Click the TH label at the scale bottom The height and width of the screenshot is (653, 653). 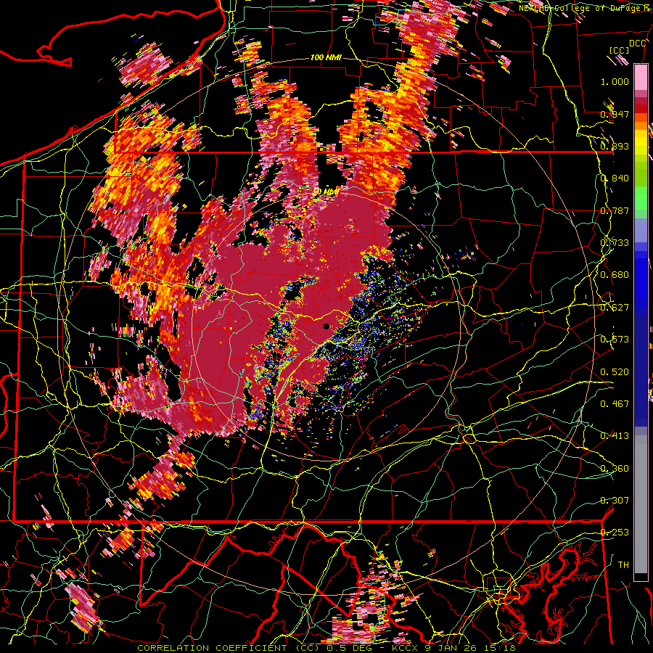[x=623, y=565]
